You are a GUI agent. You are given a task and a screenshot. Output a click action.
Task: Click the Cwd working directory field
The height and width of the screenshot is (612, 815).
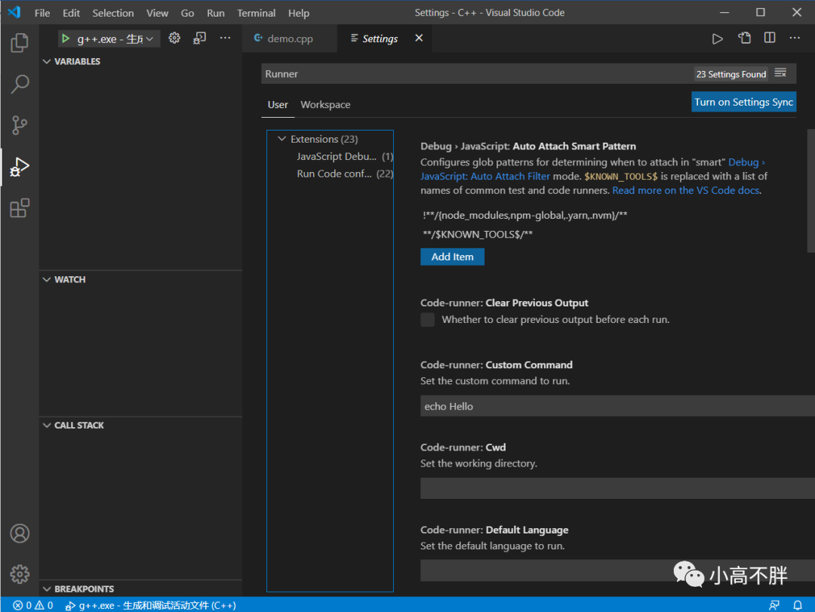tap(617, 488)
